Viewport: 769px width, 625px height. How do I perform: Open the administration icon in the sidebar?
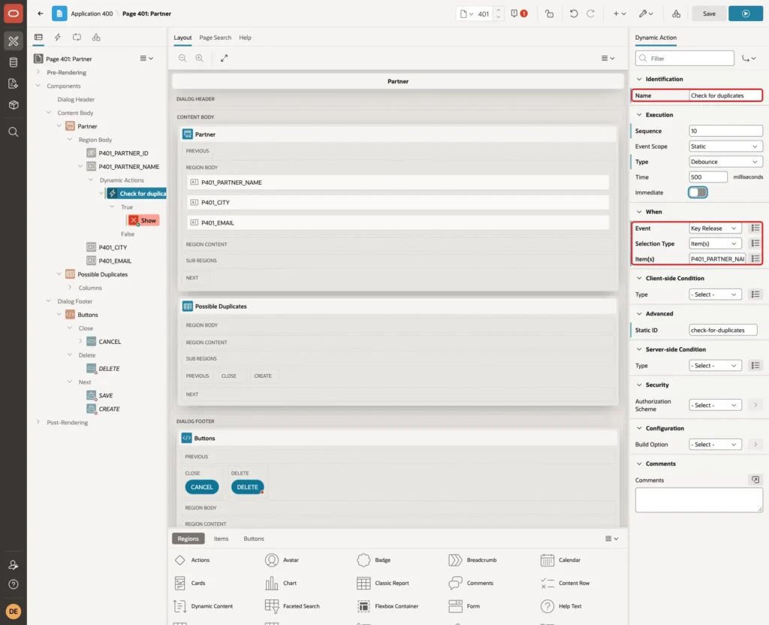14,565
